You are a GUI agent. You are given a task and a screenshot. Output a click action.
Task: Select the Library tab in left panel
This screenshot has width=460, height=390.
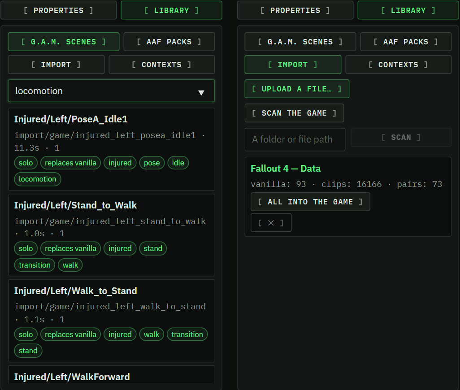(x=171, y=10)
